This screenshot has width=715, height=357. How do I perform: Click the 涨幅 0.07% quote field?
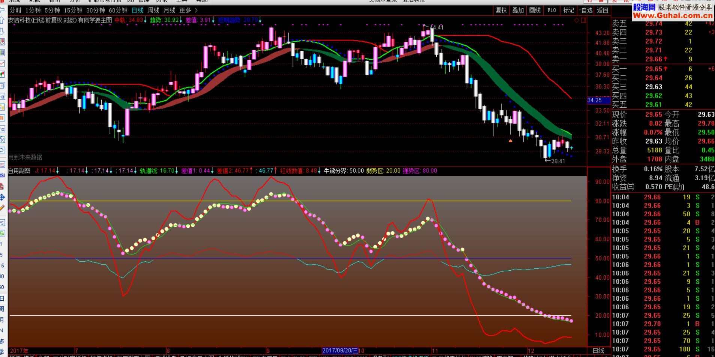click(x=637, y=132)
